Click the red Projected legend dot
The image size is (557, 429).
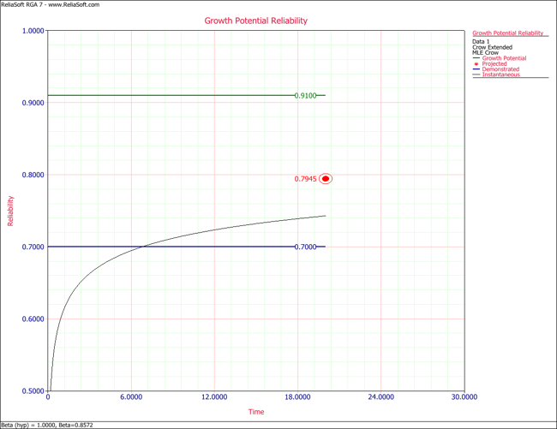click(x=476, y=64)
